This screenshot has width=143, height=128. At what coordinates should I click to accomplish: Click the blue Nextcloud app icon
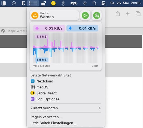click(33, 81)
